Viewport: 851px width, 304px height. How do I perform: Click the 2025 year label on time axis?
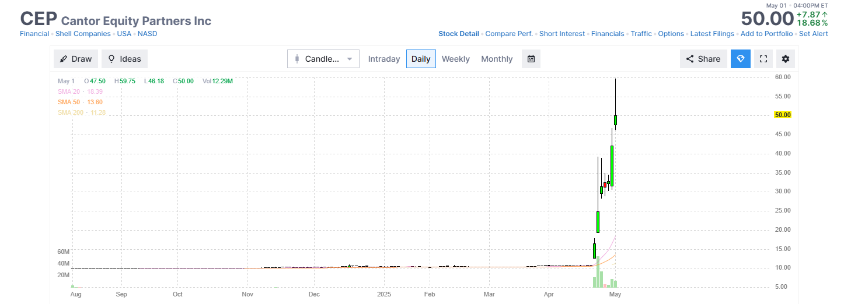point(384,295)
